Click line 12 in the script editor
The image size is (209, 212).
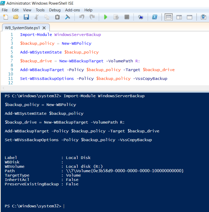(x=78, y=83)
